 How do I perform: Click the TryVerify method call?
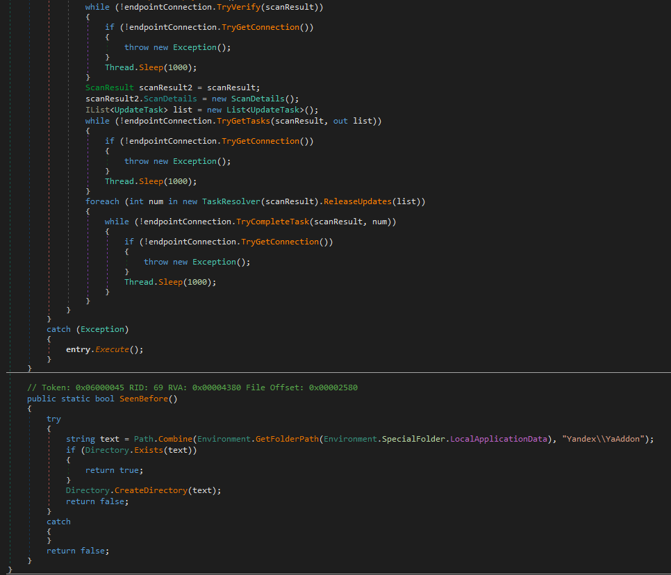point(240,7)
